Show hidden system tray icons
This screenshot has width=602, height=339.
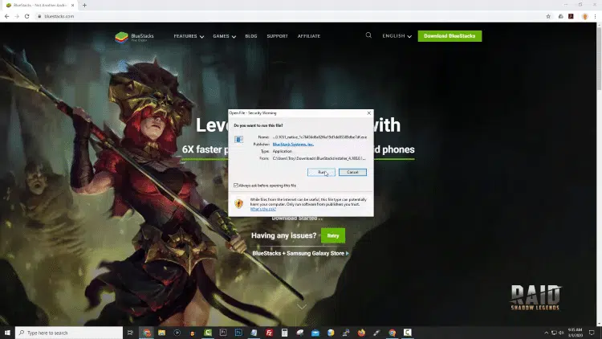point(547,333)
